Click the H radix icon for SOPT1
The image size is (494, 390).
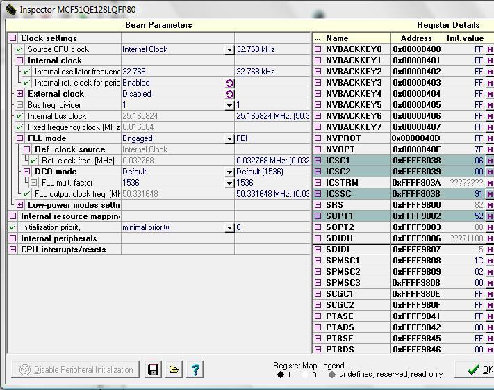pyautogui.click(x=490, y=216)
